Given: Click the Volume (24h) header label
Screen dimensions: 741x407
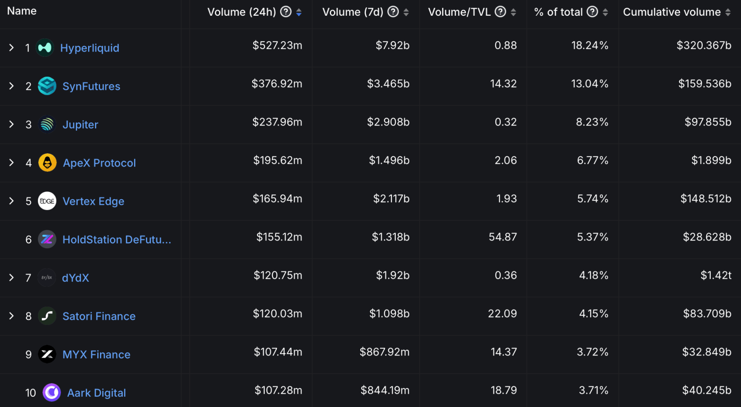Looking at the screenshot, I should point(242,12).
